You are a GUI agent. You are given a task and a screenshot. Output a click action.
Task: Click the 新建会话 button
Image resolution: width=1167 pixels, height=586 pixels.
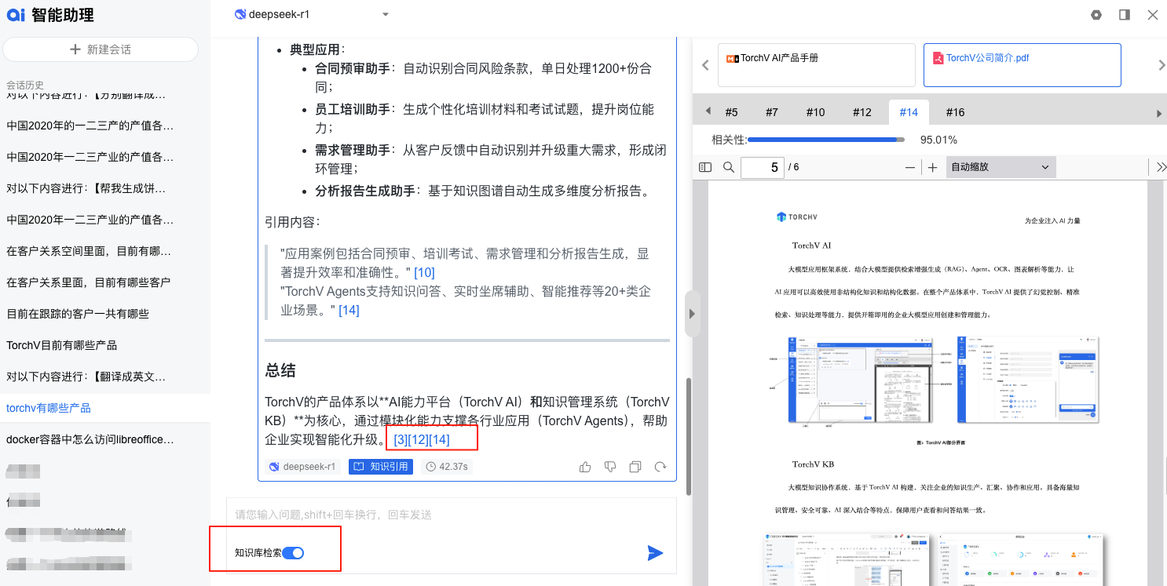tap(101, 49)
